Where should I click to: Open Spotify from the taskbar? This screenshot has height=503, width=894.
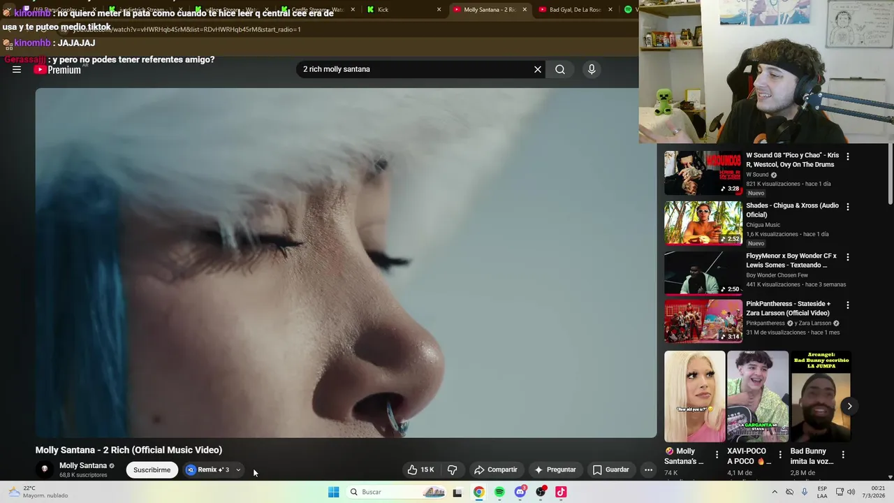point(499,492)
